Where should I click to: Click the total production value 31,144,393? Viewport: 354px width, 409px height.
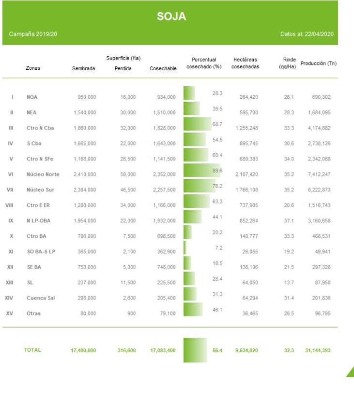pyautogui.click(x=318, y=350)
